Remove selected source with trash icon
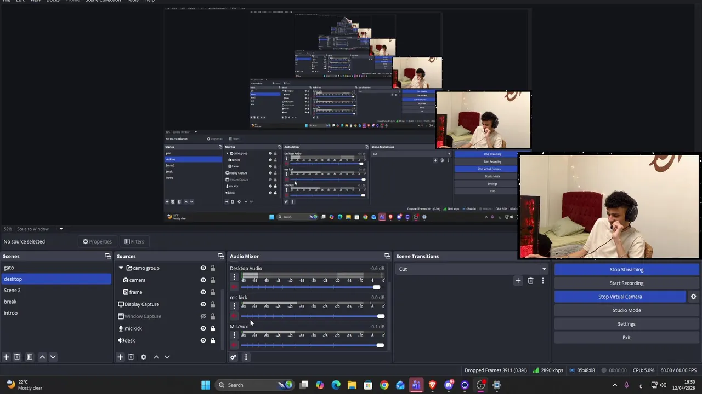Image resolution: width=702 pixels, height=394 pixels. click(131, 357)
